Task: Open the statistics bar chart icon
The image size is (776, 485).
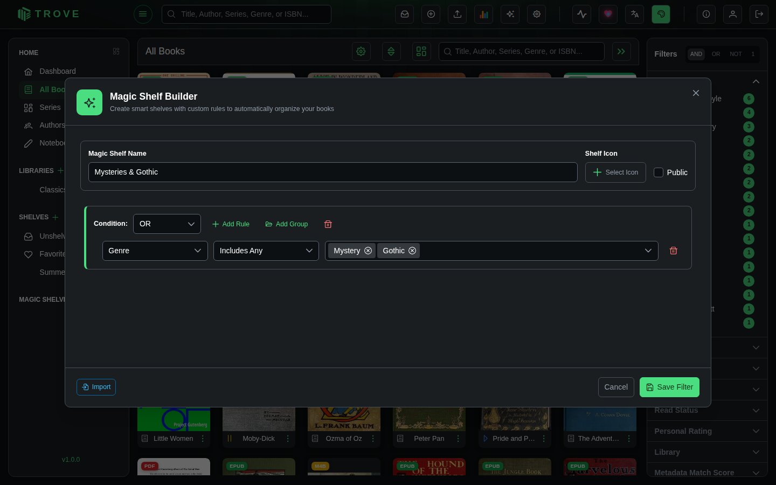Action: tap(484, 14)
